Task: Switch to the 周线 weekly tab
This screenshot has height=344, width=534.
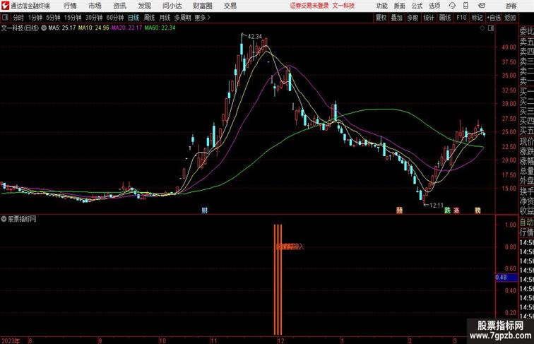Action: [x=149, y=18]
